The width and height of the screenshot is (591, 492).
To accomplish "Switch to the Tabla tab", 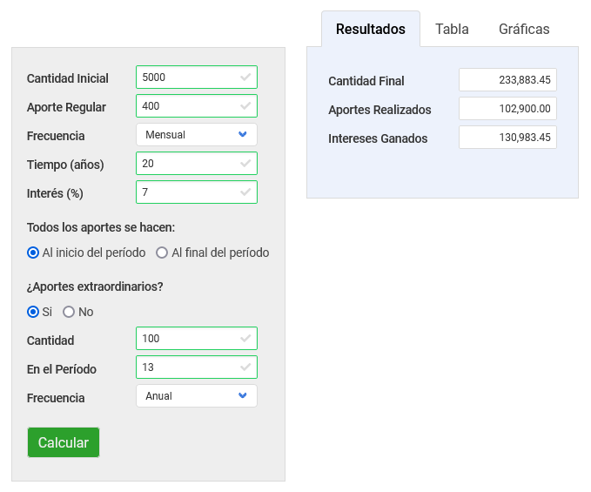I will (x=452, y=29).
